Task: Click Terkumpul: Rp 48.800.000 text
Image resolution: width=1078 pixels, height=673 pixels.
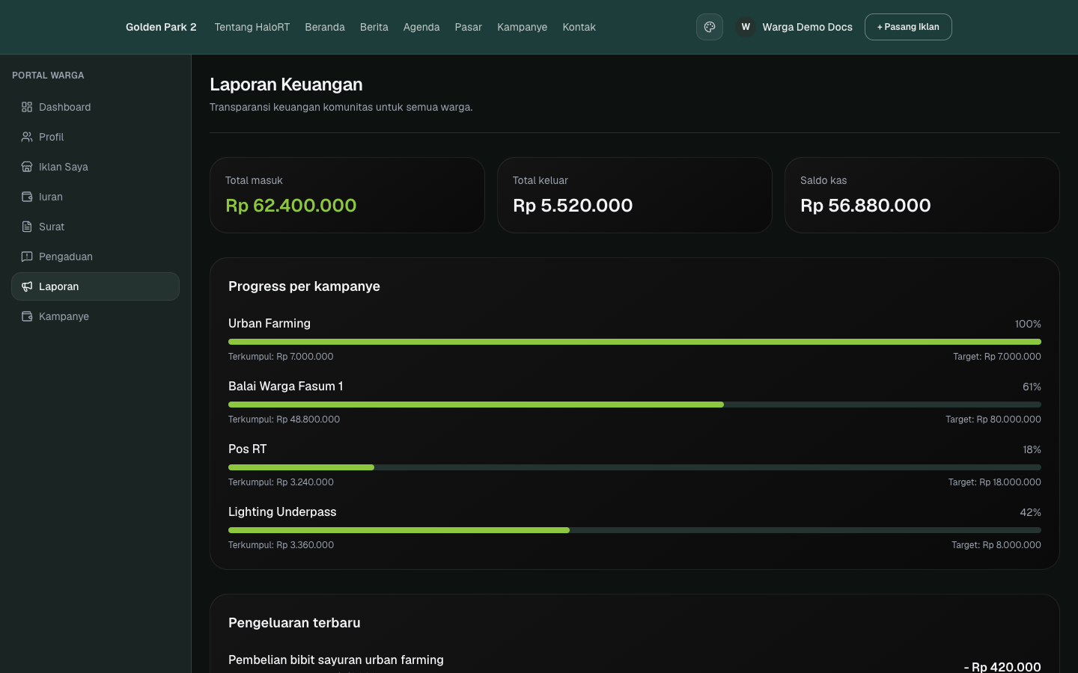Action: pos(284,420)
